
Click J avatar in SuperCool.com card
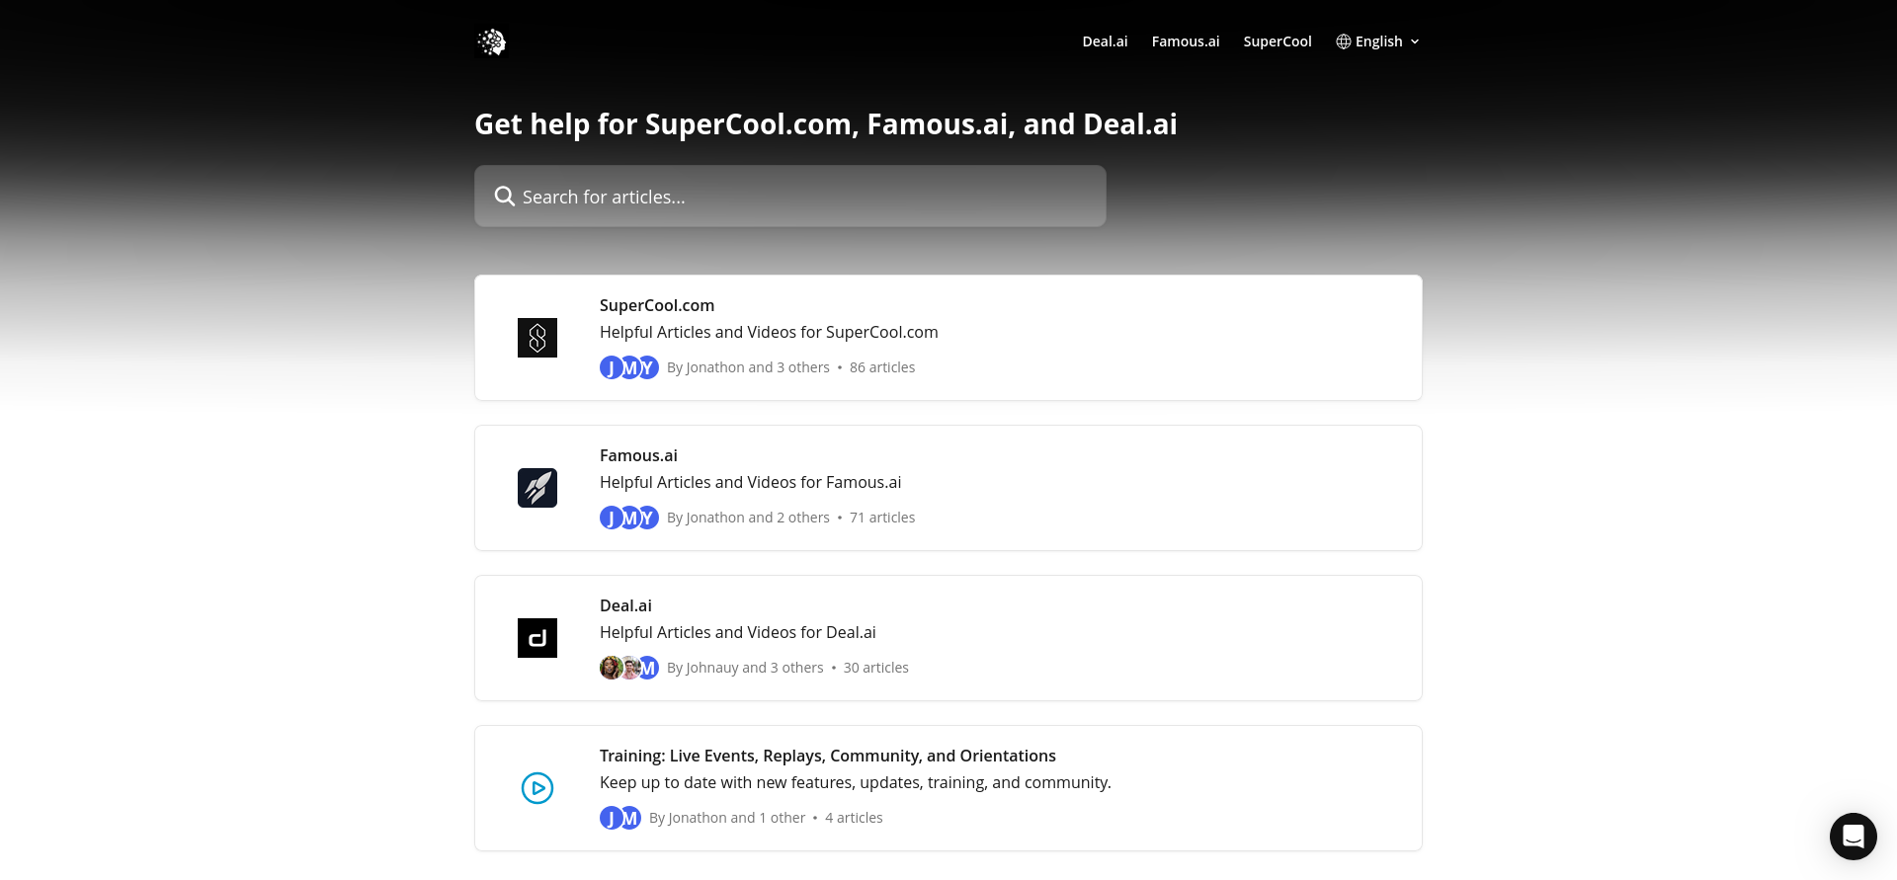pos(611,367)
